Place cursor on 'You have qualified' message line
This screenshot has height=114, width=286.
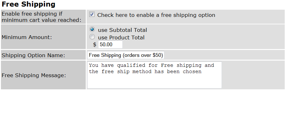point(151,65)
